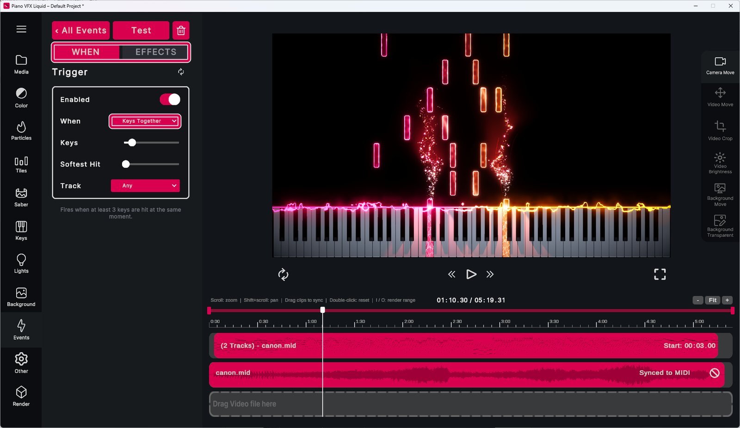740x428 pixels.
Task: Toggle the Enabled switch off
Action: 170,99
